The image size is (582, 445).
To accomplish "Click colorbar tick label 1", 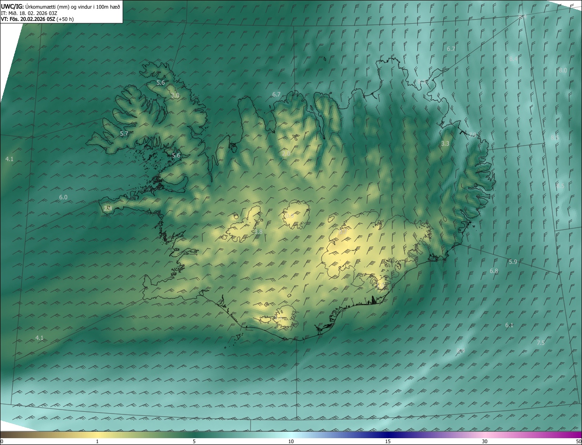I will click(97, 441).
